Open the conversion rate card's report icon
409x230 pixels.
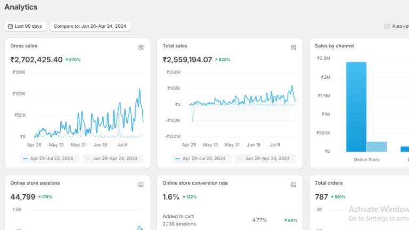(x=293, y=185)
